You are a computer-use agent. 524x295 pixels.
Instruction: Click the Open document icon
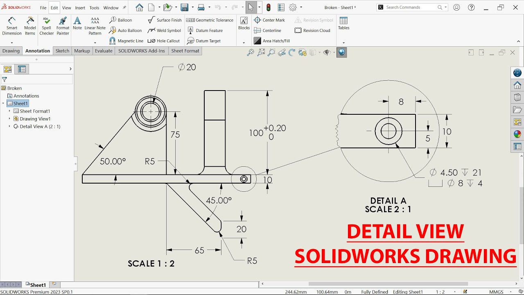pos(167,7)
